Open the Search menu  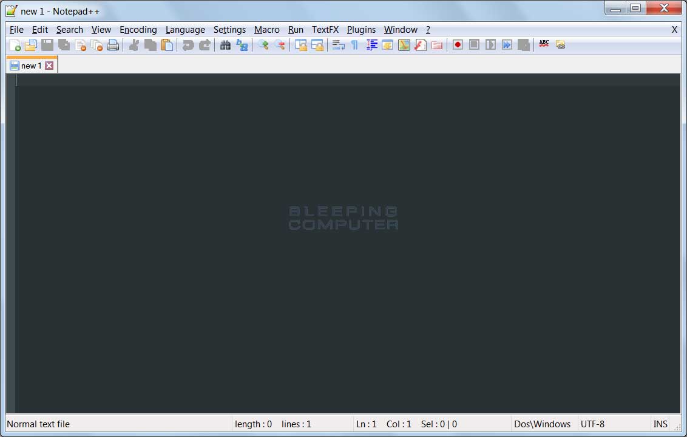(x=70, y=30)
